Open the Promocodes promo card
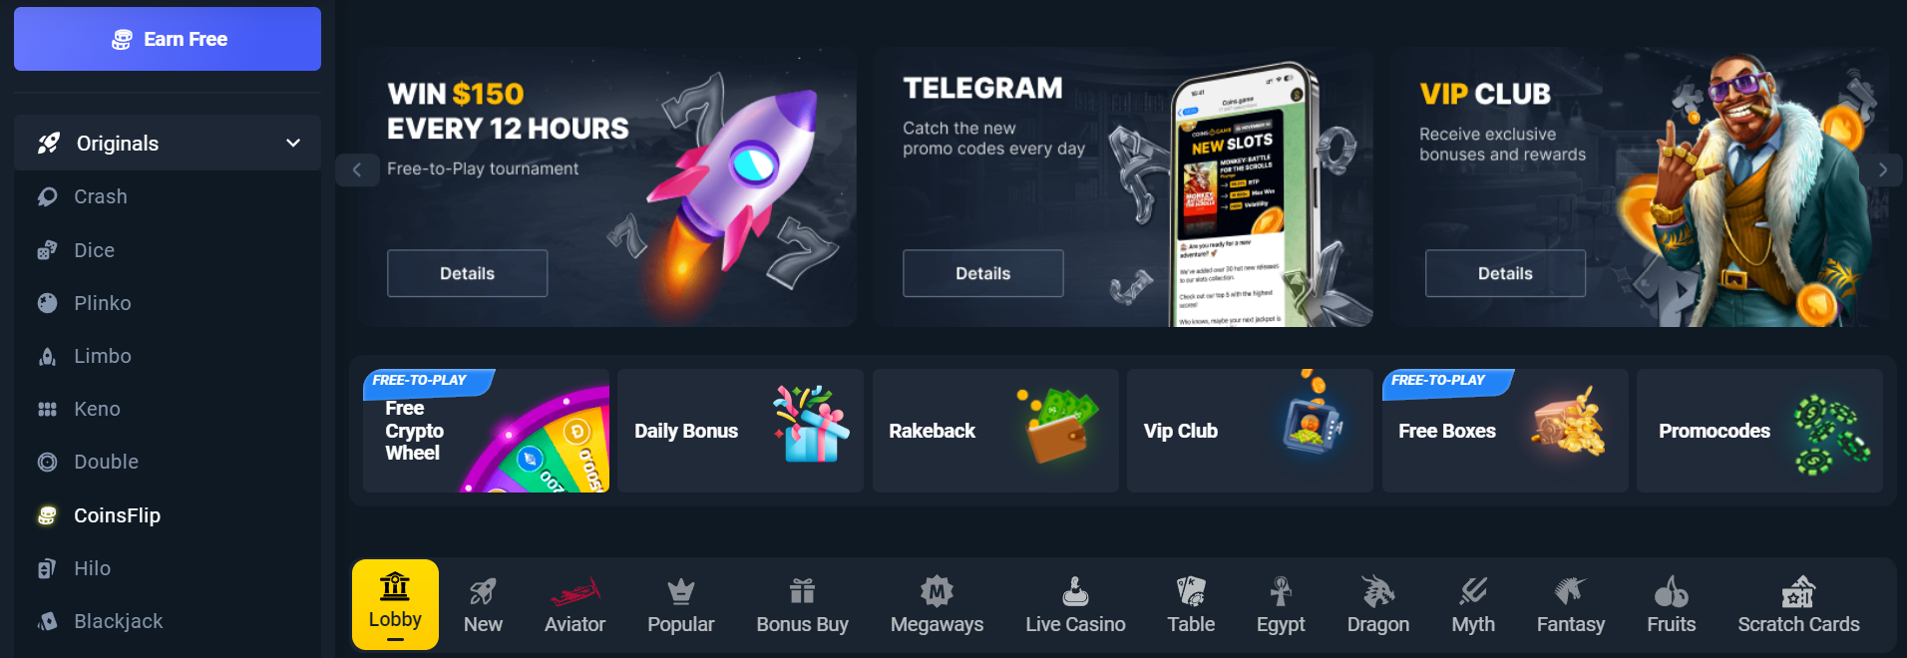1907x658 pixels. 1759,431
